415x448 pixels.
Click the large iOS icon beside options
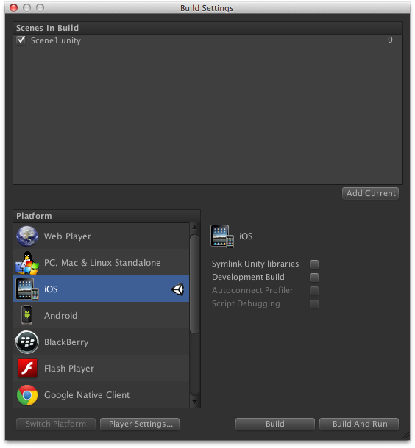click(x=222, y=236)
